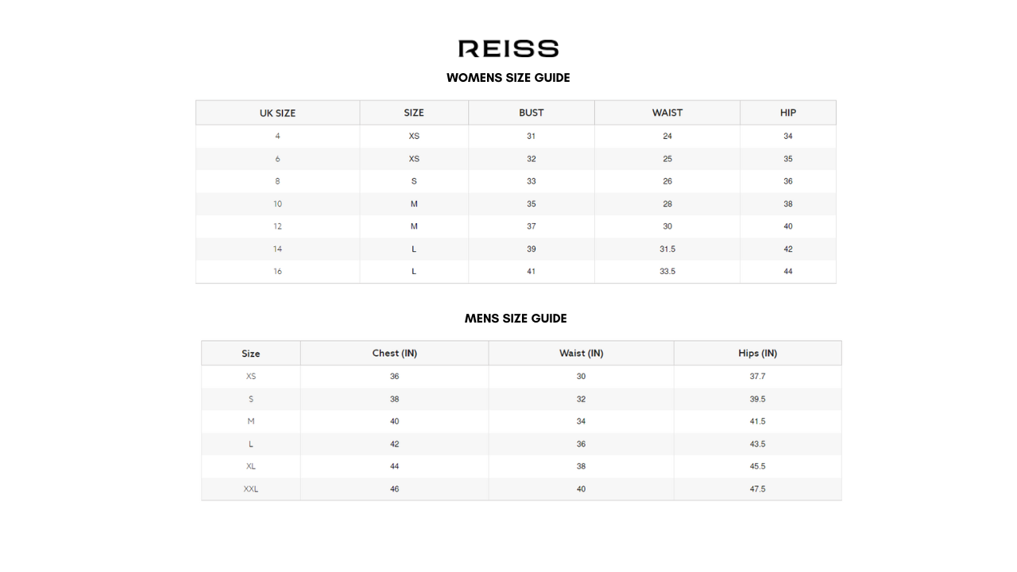
Task: Click the womens bust value 41
Action: (531, 272)
